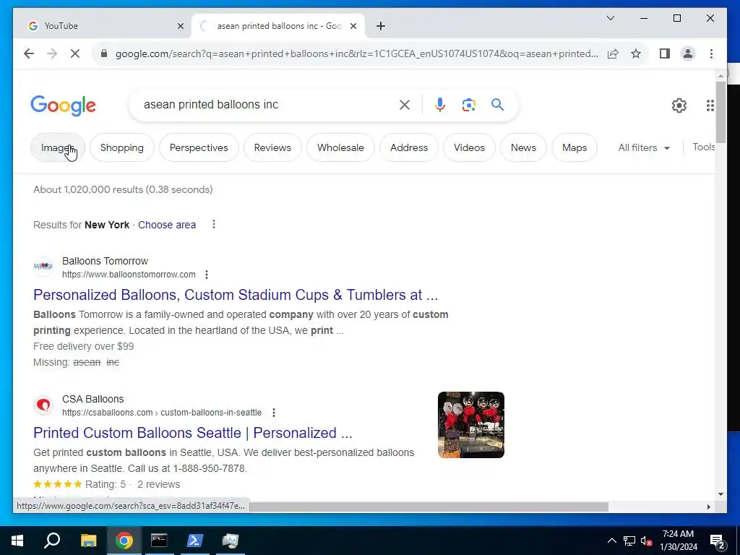Click the Choose area link
The height and width of the screenshot is (555, 740).
point(167,225)
